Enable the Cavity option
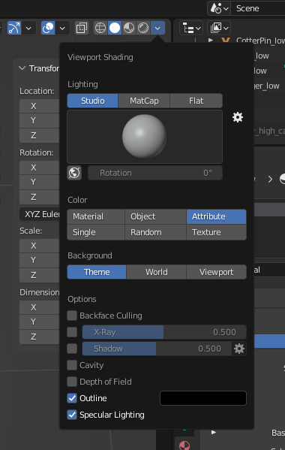The image size is (285, 450). point(72,365)
